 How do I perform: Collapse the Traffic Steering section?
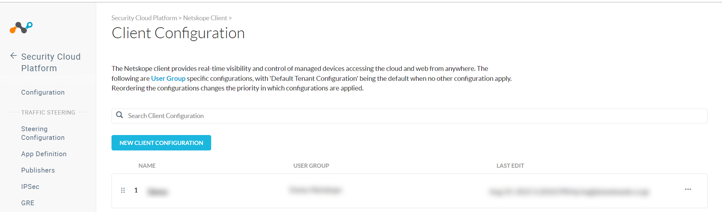tap(48, 112)
